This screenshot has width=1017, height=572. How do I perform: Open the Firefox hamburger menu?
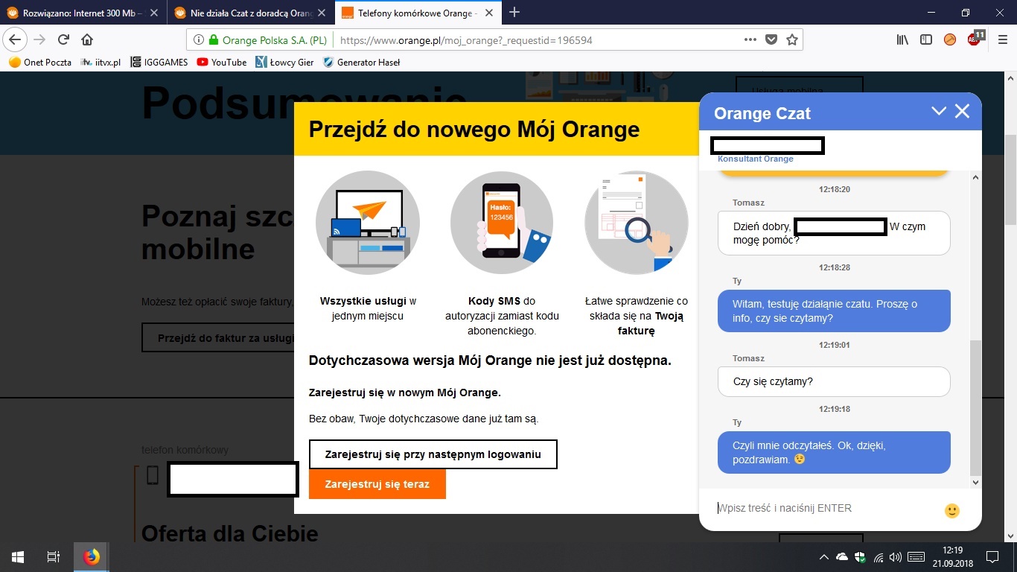pos(1002,40)
